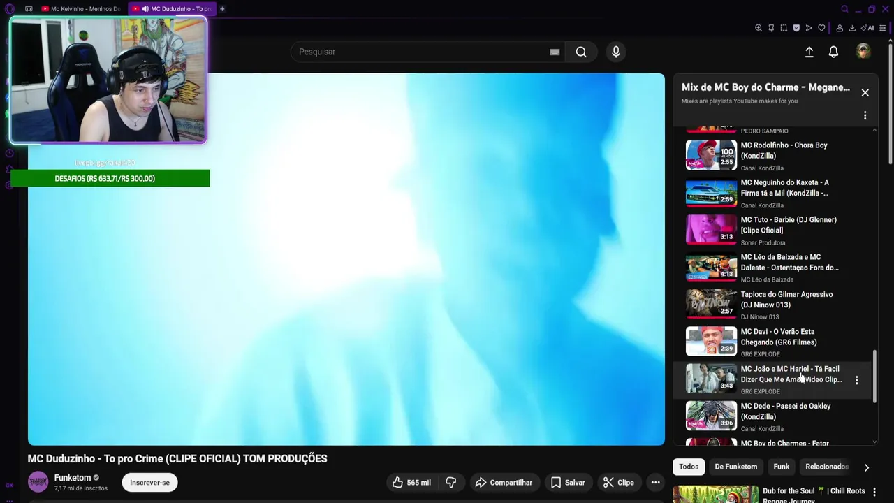This screenshot has width=894, height=503.
Task: Open the YouTube account avatar menu
Action: 863,51
